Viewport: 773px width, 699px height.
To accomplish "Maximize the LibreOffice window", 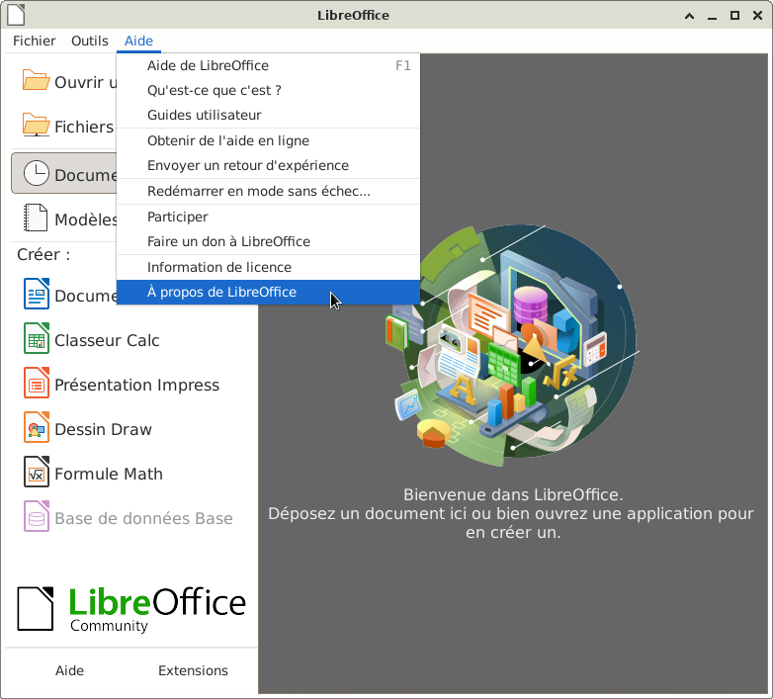I will coord(734,16).
